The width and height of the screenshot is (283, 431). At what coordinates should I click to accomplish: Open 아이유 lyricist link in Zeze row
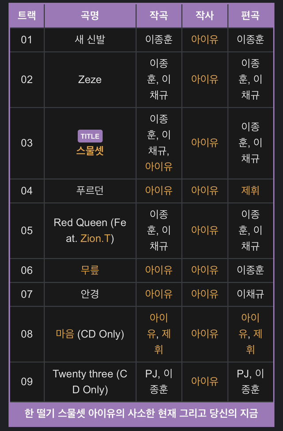tap(205, 80)
